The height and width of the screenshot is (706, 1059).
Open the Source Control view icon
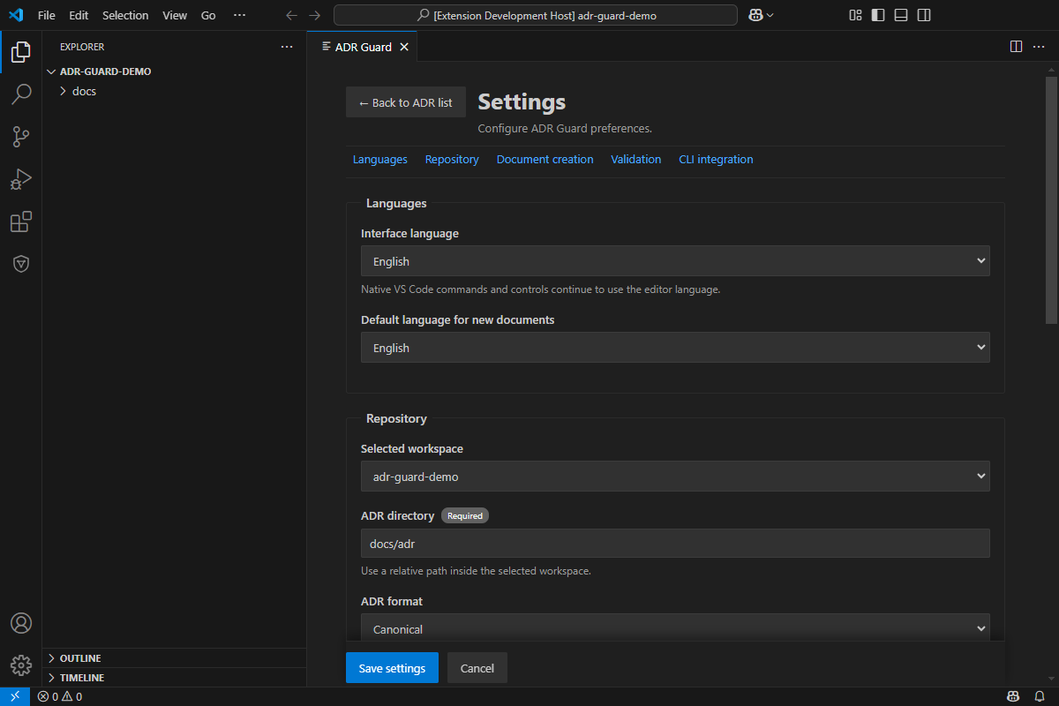(21, 136)
